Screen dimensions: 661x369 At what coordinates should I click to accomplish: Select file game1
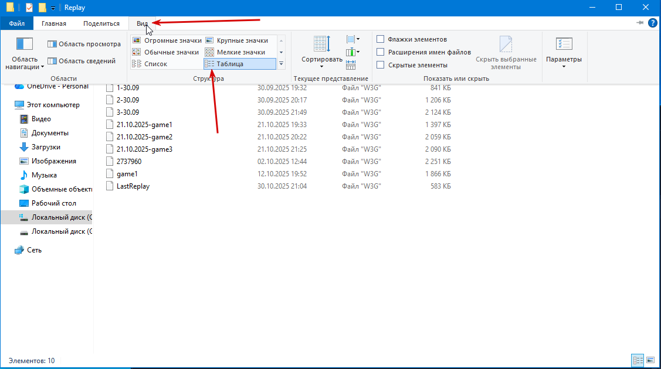click(127, 174)
